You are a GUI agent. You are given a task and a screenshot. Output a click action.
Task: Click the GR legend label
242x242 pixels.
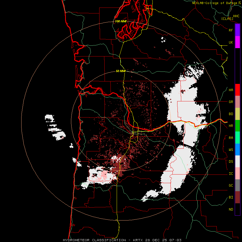coord(231,102)
